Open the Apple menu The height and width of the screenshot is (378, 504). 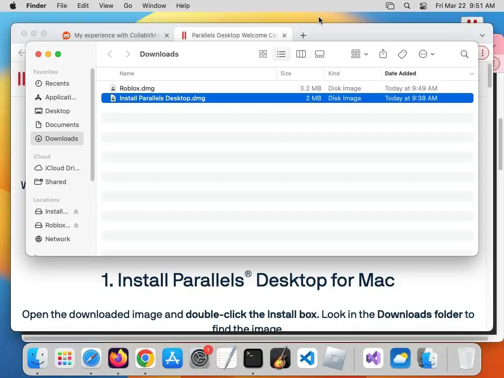point(13,6)
